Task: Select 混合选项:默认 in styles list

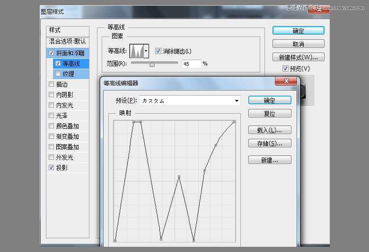Action: pyautogui.click(x=68, y=41)
